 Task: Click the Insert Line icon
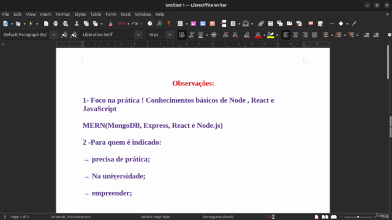pyautogui.click(x=332, y=24)
